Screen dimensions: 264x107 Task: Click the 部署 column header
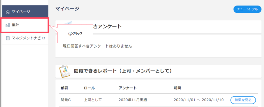coord(64,88)
